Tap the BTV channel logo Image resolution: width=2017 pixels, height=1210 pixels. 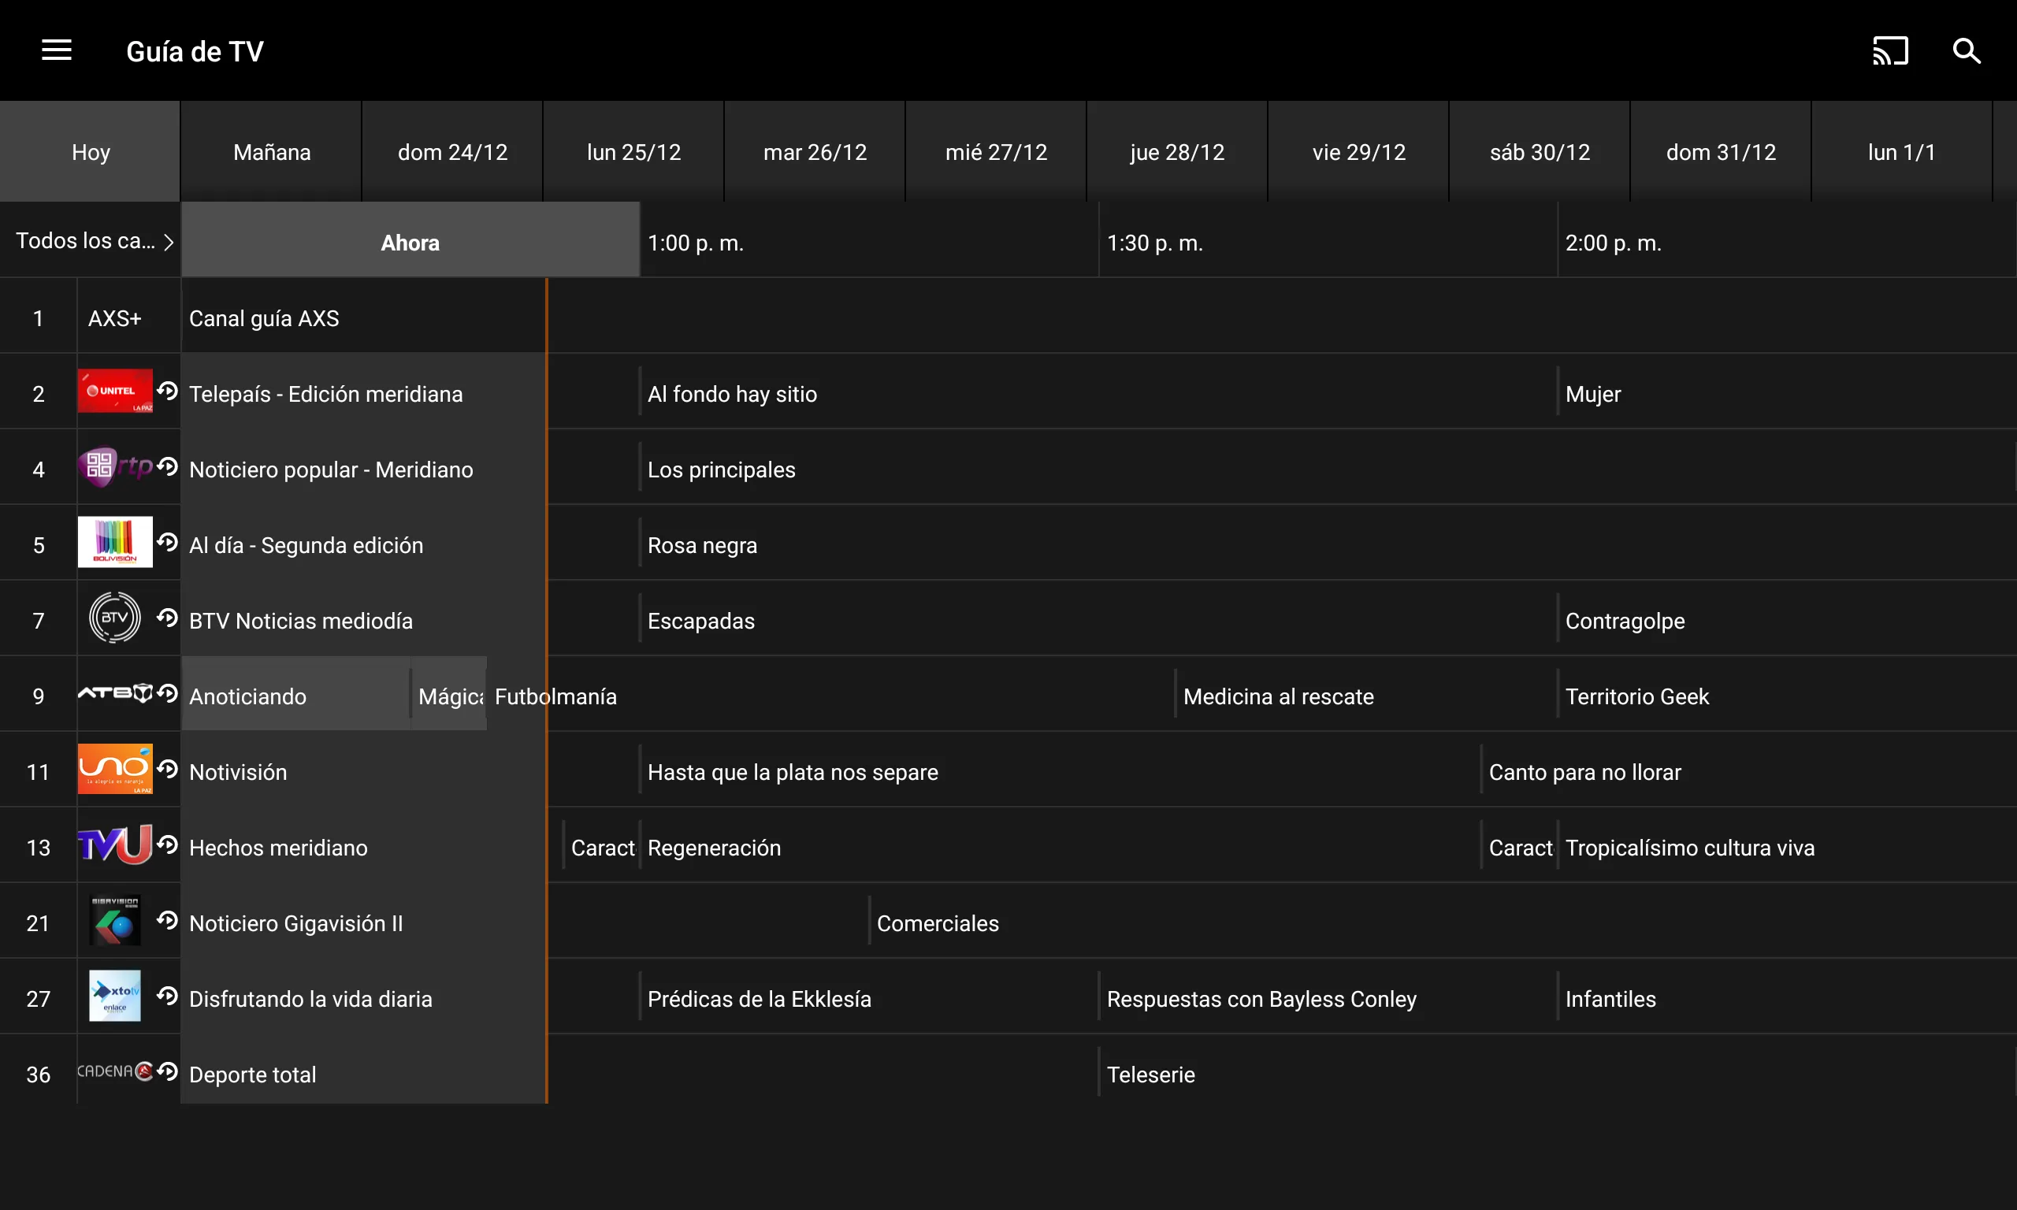(x=115, y=618)
